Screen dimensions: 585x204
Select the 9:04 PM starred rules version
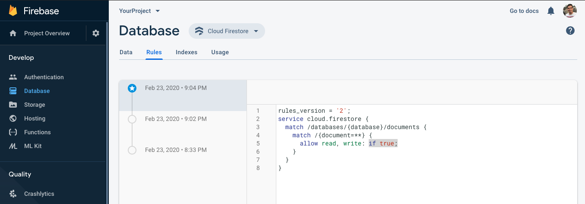point(176,88)
